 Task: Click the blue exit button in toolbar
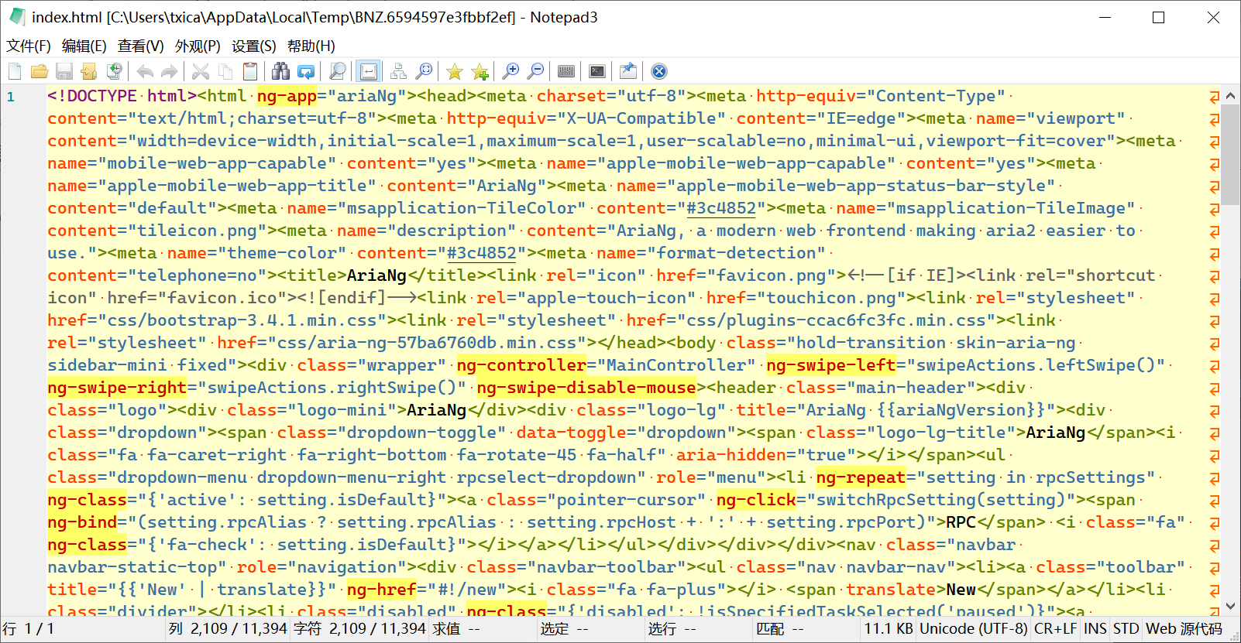tap(659, 72)
